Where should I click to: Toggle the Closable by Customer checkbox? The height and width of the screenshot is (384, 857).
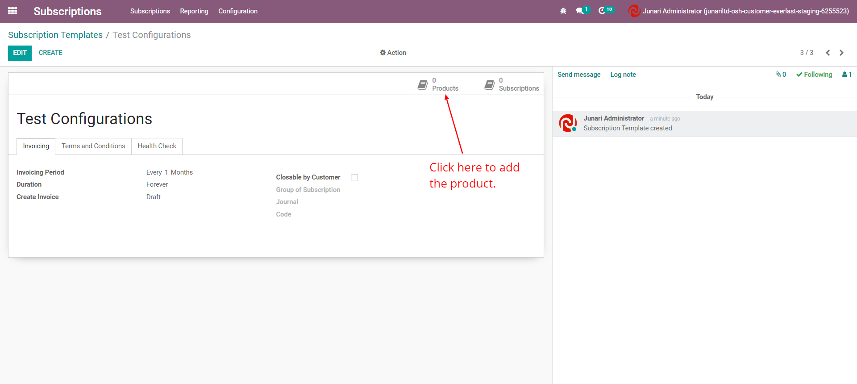(354, 178)
